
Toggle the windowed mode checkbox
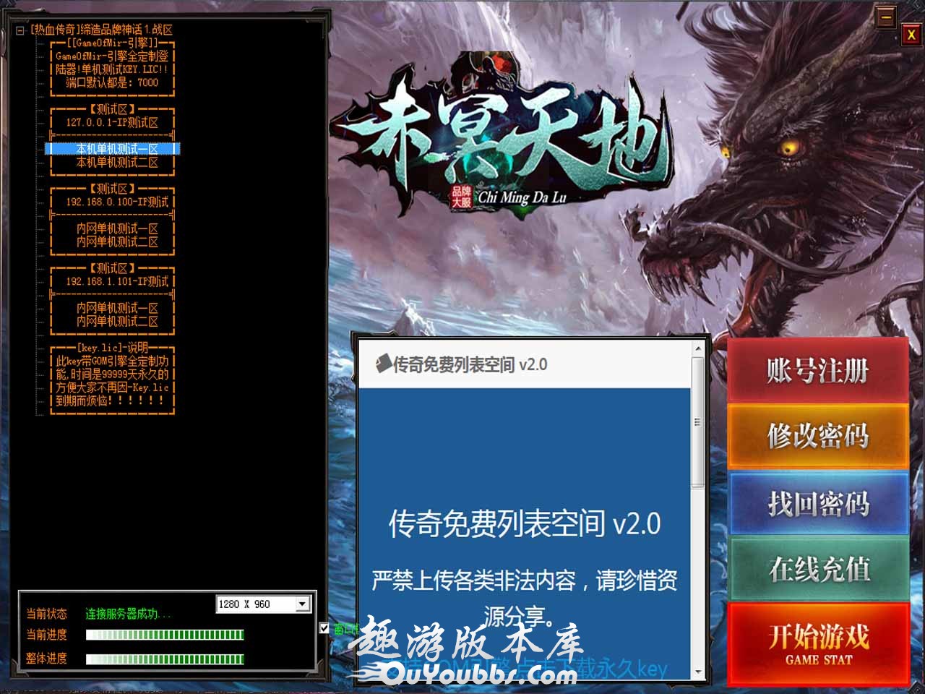click(324, 628)
